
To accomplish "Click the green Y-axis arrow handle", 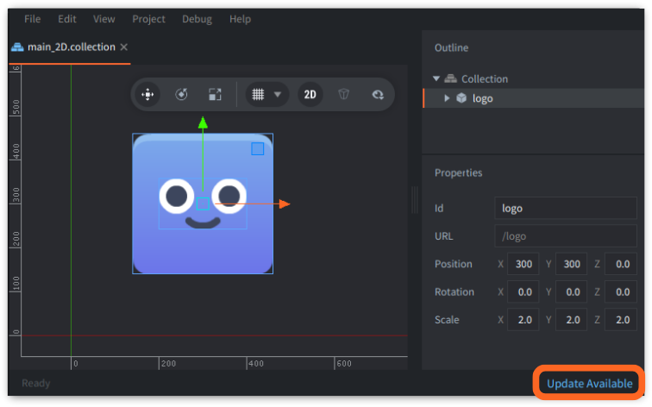I will pos(203,123).
